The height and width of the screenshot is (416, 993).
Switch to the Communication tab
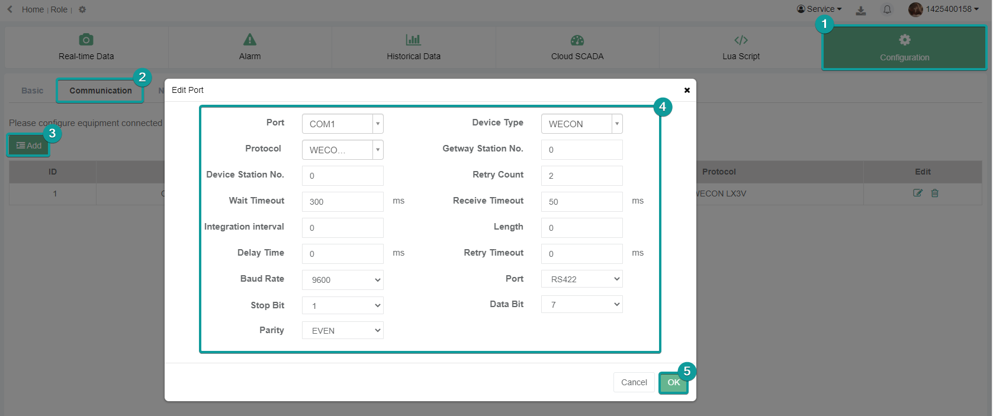click(101, 91)
